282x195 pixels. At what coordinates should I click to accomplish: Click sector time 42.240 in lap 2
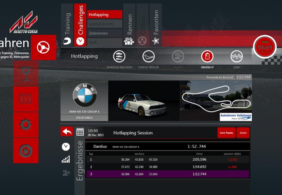coord(139,167)
